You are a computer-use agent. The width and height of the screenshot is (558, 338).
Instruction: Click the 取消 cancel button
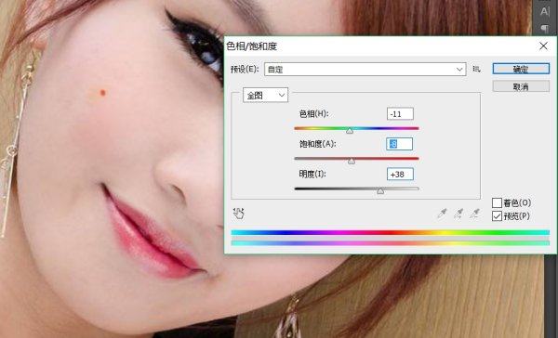click(521, 86)
